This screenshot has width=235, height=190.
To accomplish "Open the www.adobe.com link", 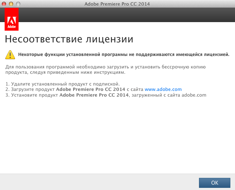I will (x=163, y=89).
